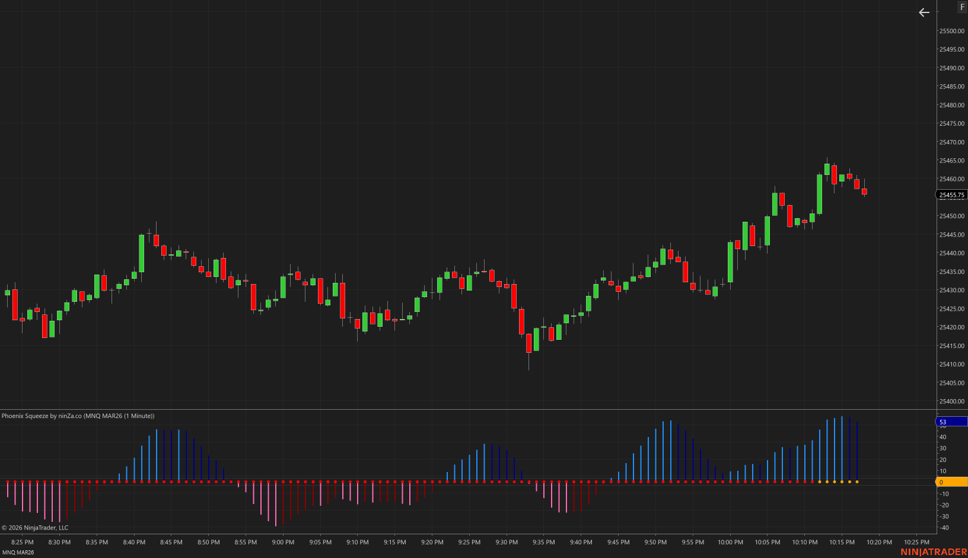Click the 2026 NinjaTrader, LLC copyright text

coord(35,528)
